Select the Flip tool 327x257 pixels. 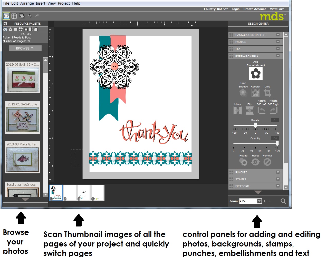[249, 110]
